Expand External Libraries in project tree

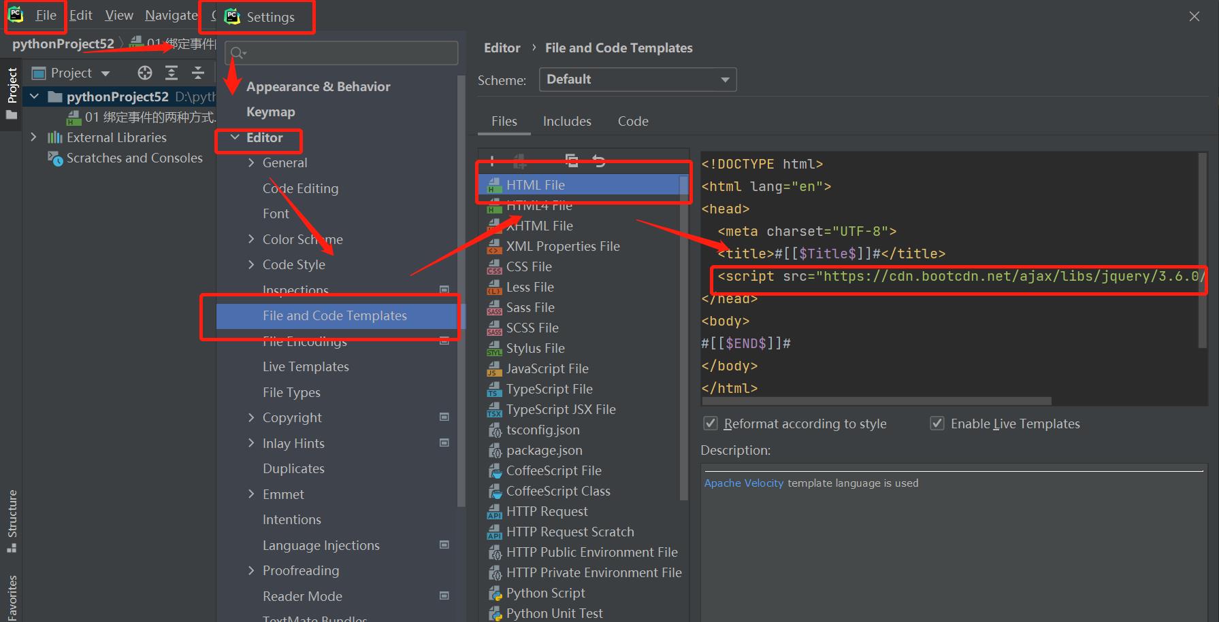point(33,137)
